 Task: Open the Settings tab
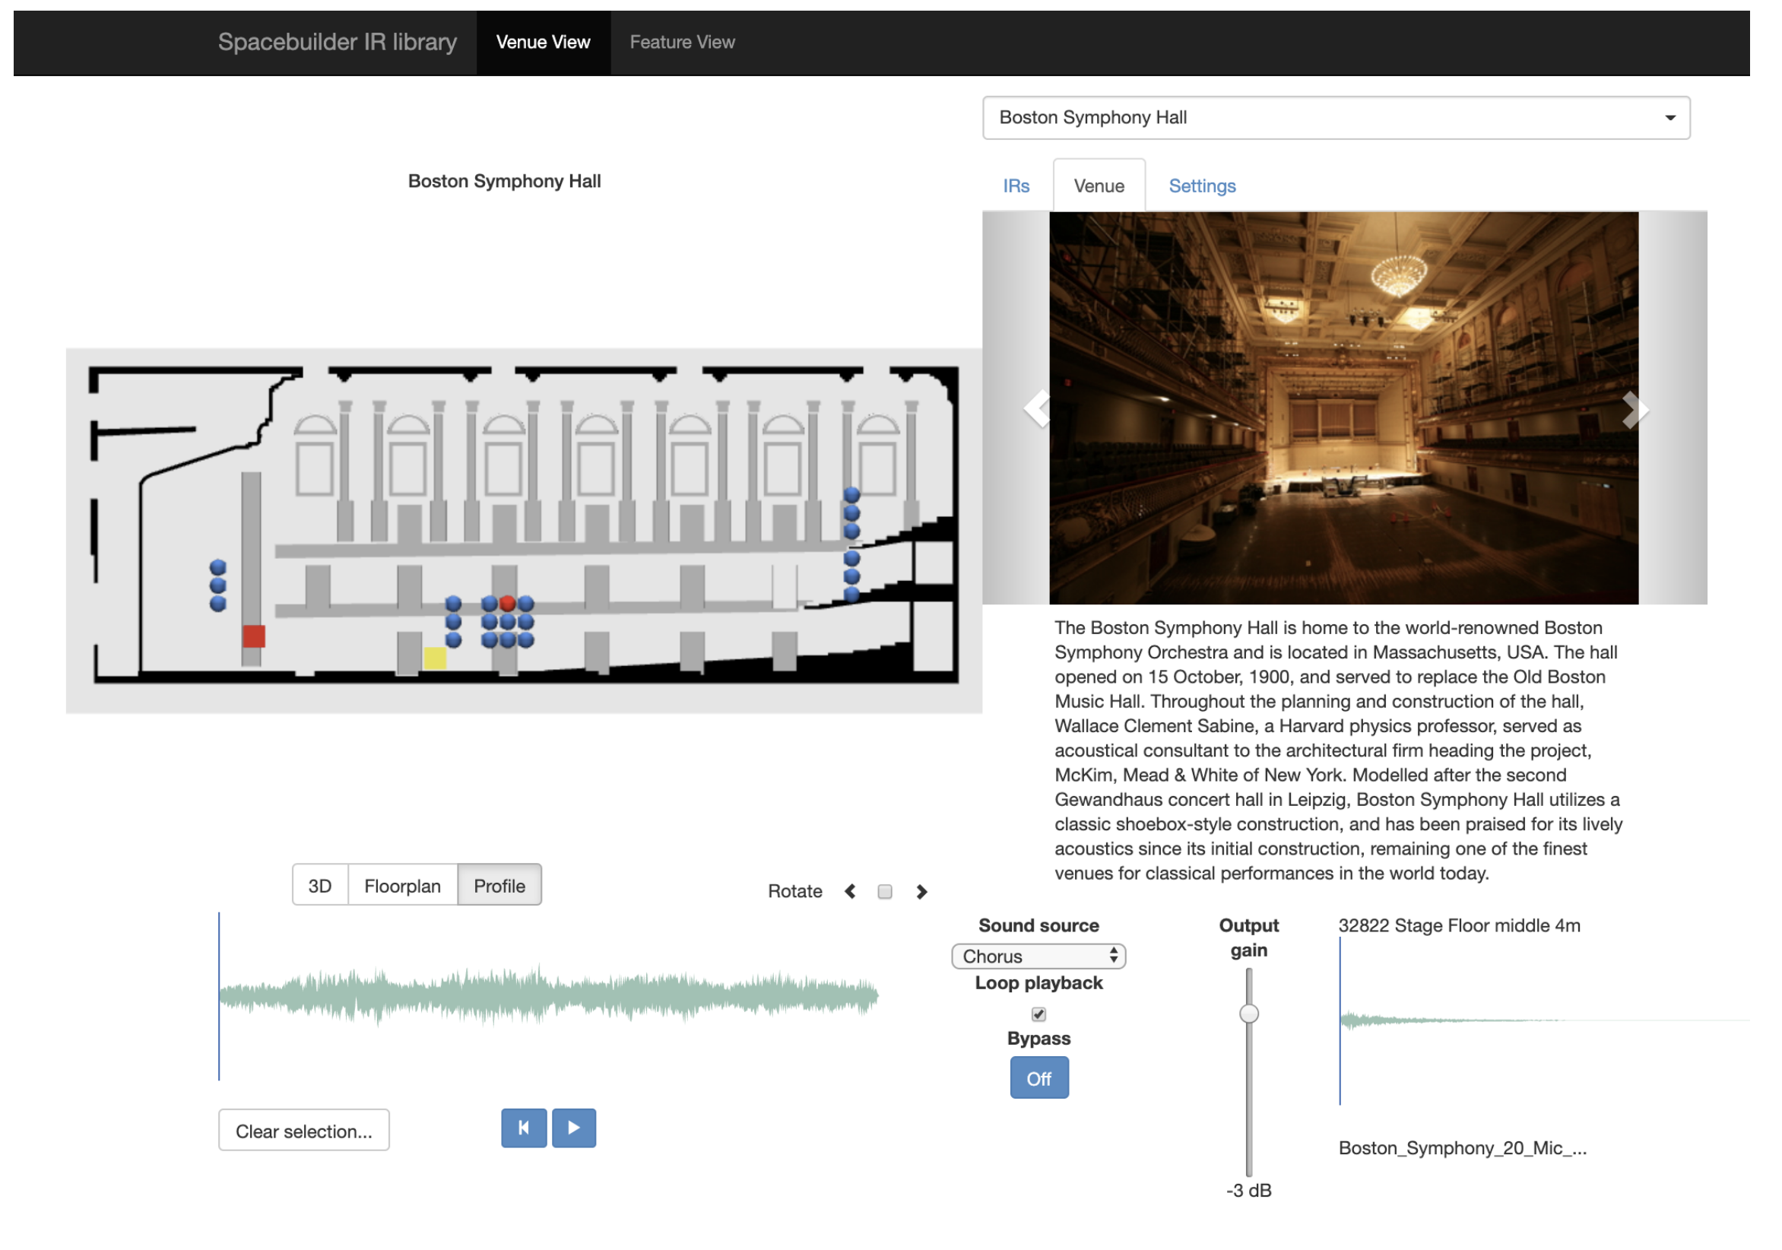click(x=1202, y=186)
